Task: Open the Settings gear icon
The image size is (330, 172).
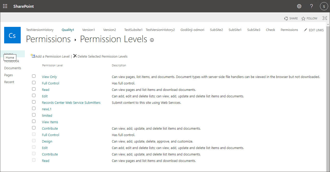Action: (299, 6)
